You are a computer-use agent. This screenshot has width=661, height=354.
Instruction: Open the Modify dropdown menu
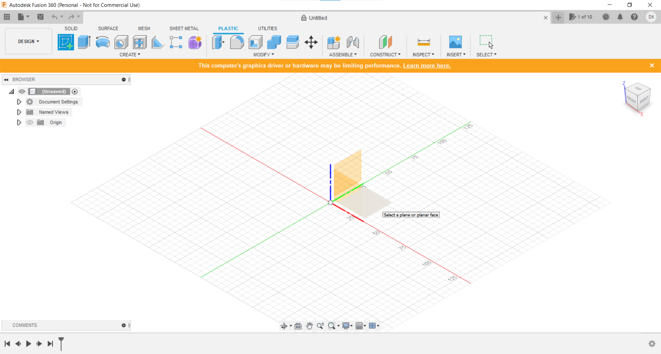coord(264,55)
